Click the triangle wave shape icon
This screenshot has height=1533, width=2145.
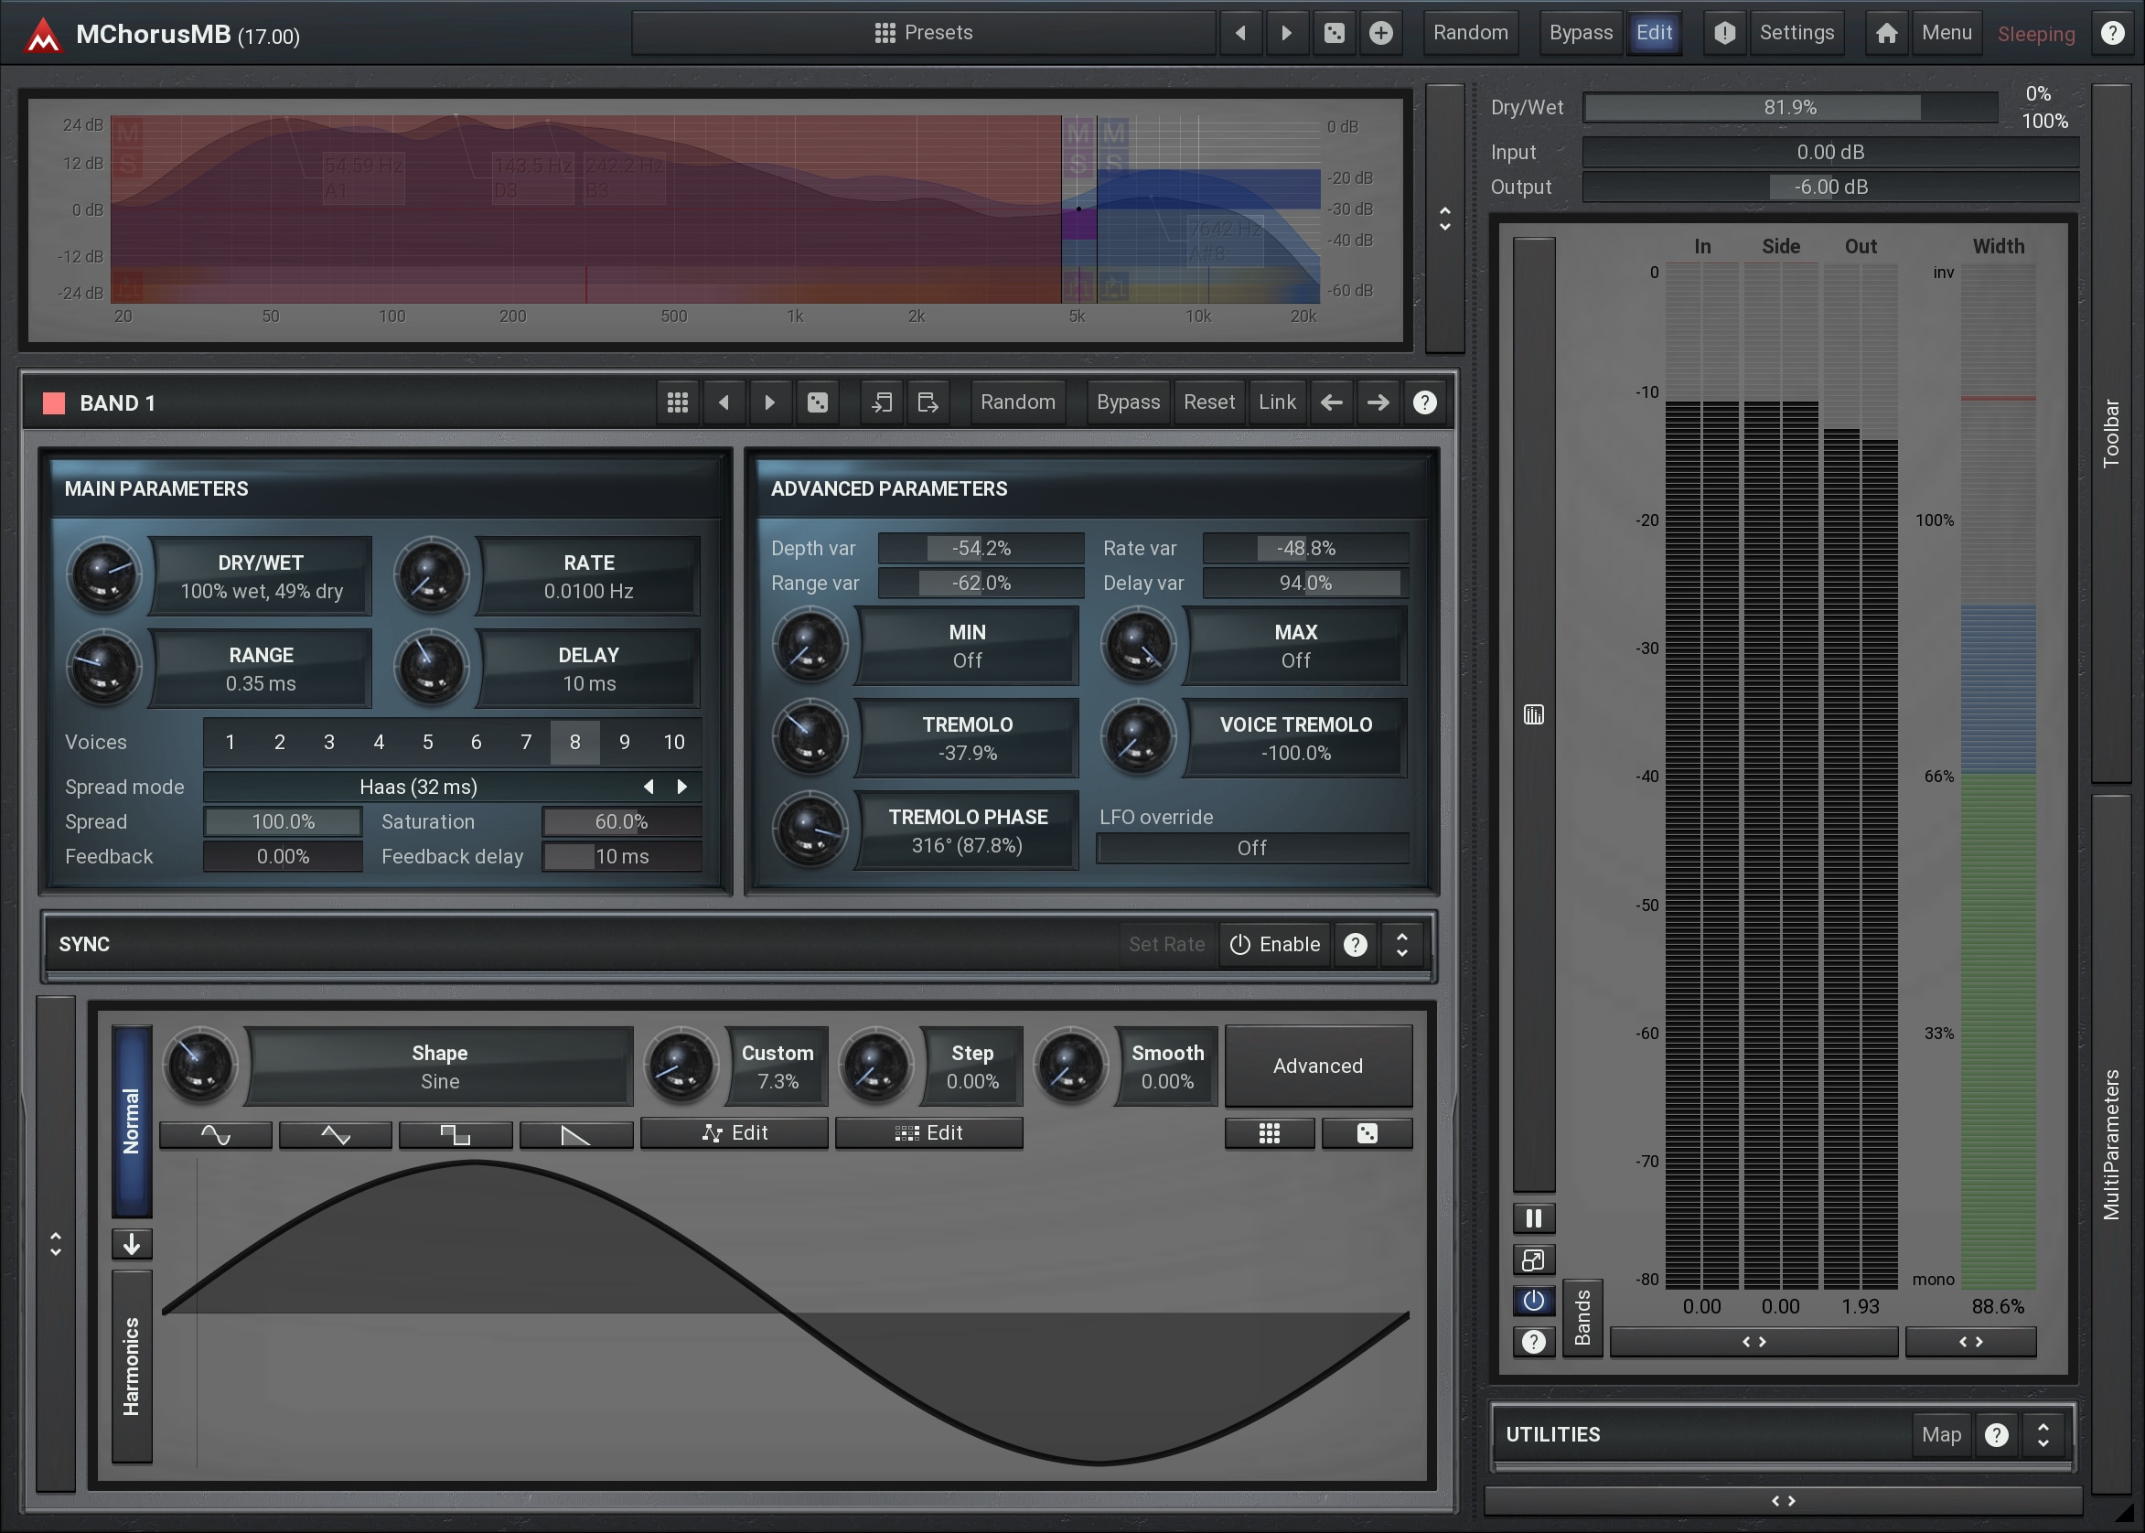pyautogui.click(x=335, y=1133)
